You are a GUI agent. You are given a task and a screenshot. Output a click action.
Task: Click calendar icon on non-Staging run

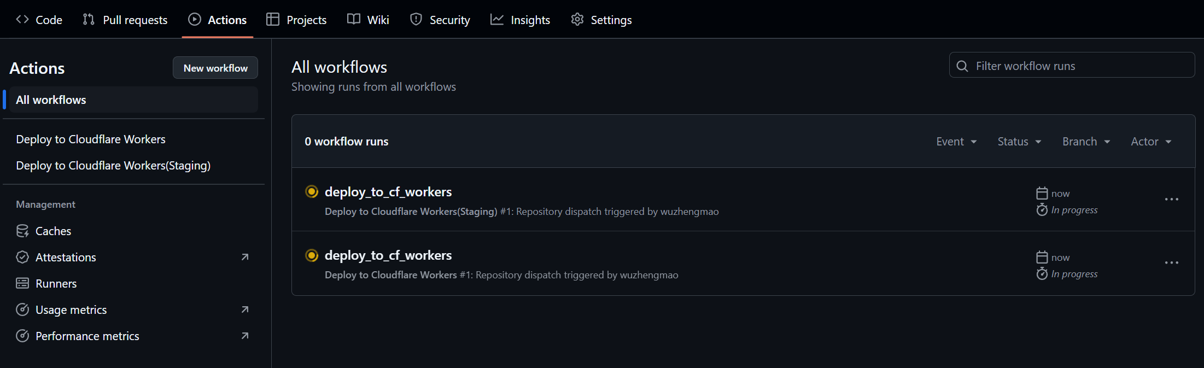pyautogui.click(x=1042, y=257)
